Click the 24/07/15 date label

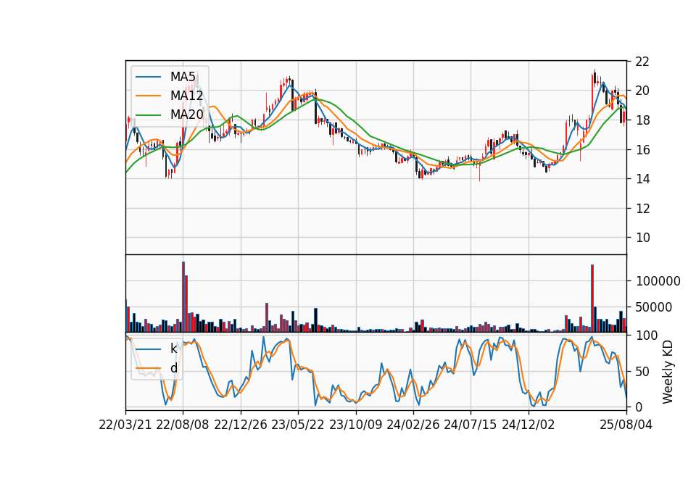(x=471, y=425)
